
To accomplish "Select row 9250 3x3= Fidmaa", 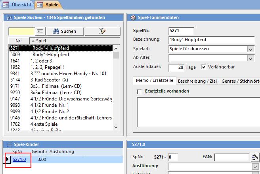I will click(61, 93).
